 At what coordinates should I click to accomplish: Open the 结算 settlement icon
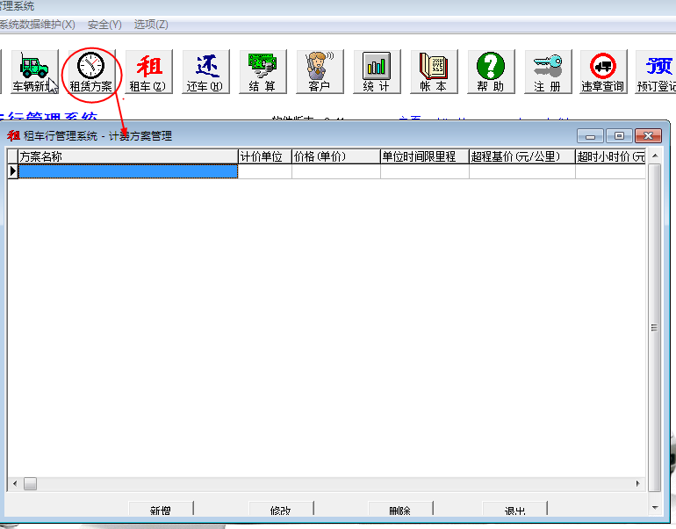pyautogui.click(x=262, y=71)
